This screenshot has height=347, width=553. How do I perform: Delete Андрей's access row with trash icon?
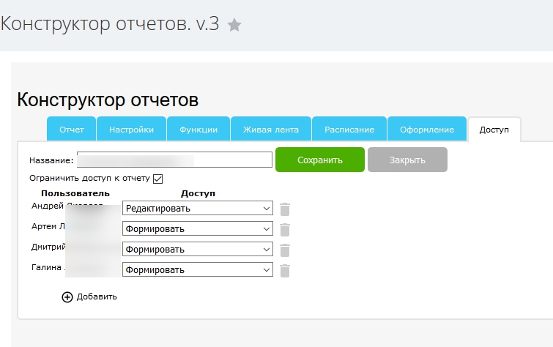pos(285,209)
